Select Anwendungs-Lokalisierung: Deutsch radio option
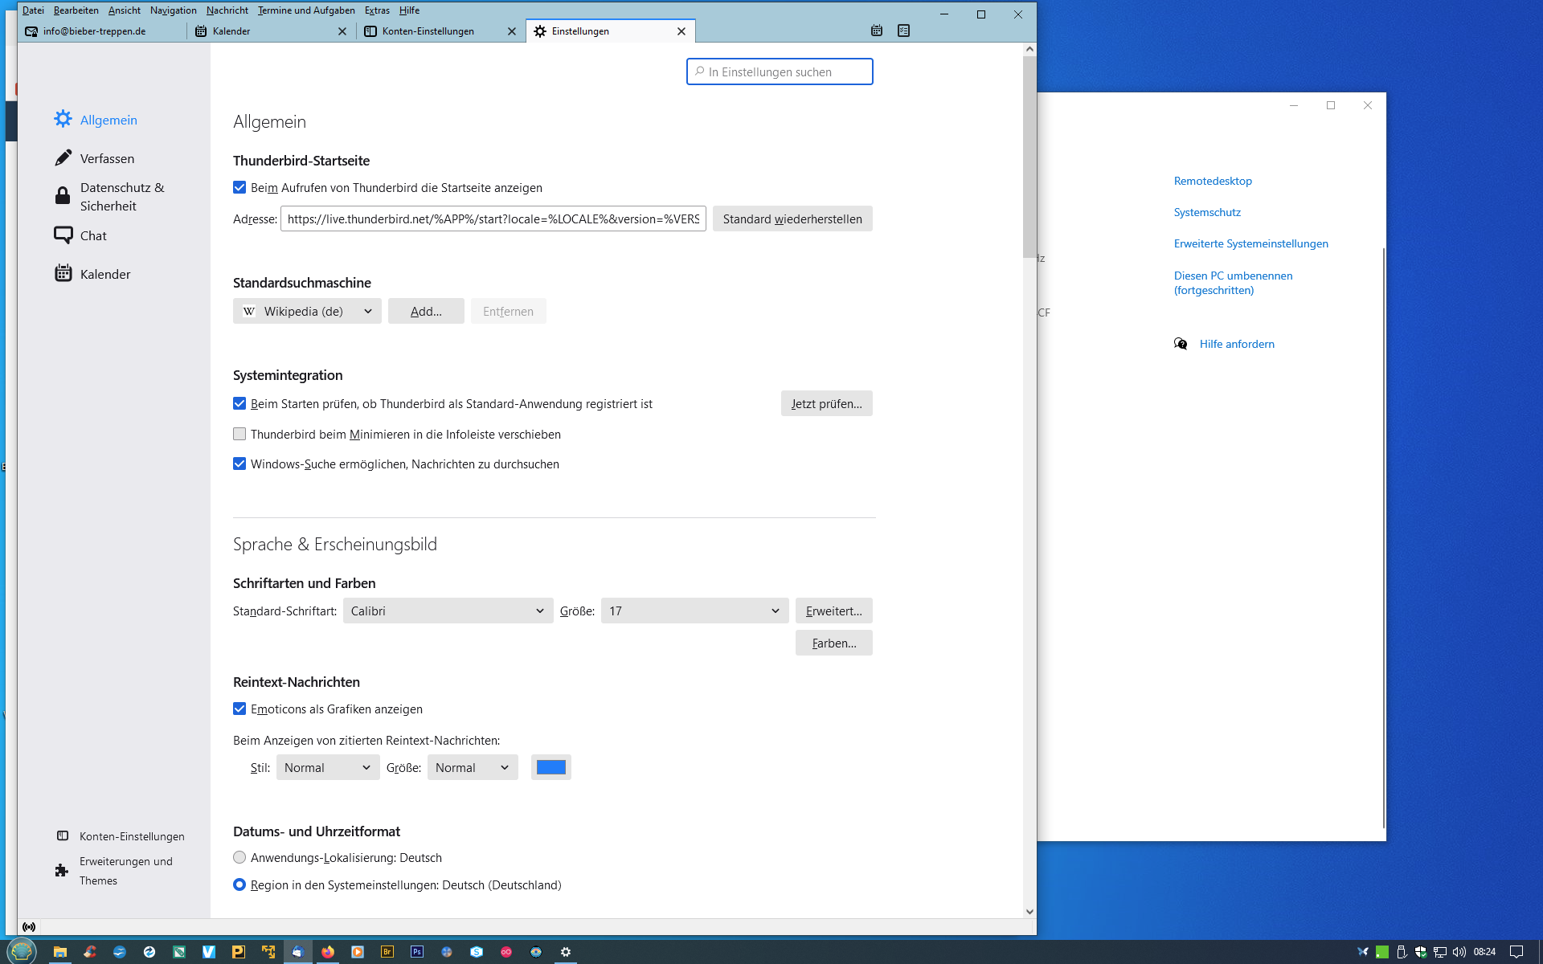Viewport: 1543px width, 964px height. (239, 858)
